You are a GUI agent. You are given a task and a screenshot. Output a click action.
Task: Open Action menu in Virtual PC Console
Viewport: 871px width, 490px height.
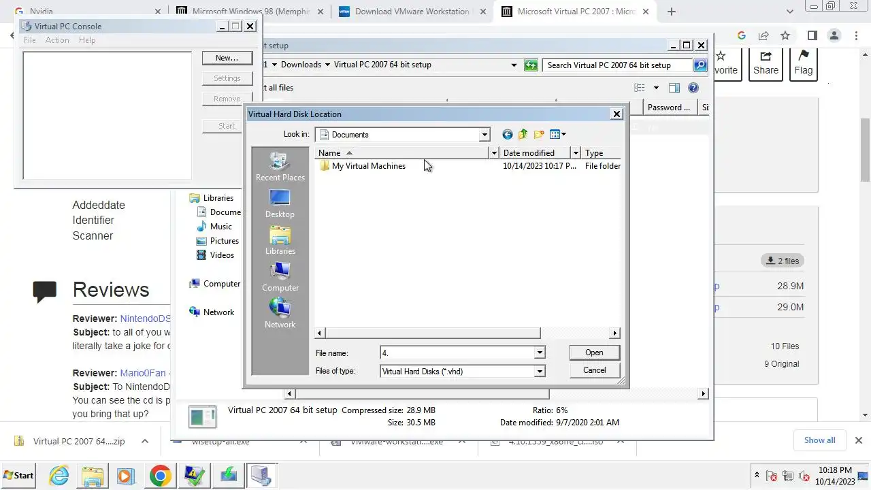[x=57, y=40]
